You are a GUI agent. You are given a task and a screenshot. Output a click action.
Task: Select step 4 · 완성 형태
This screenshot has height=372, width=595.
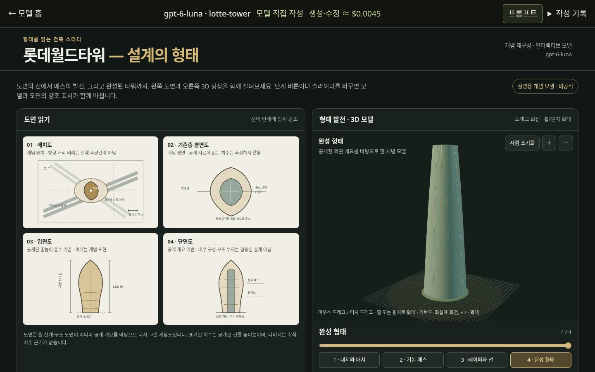tap(541, 360)
